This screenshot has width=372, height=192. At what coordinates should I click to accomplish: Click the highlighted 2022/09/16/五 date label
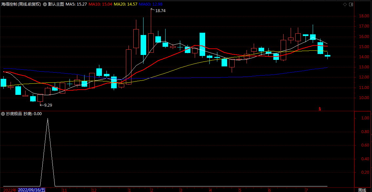click(32, 190)
